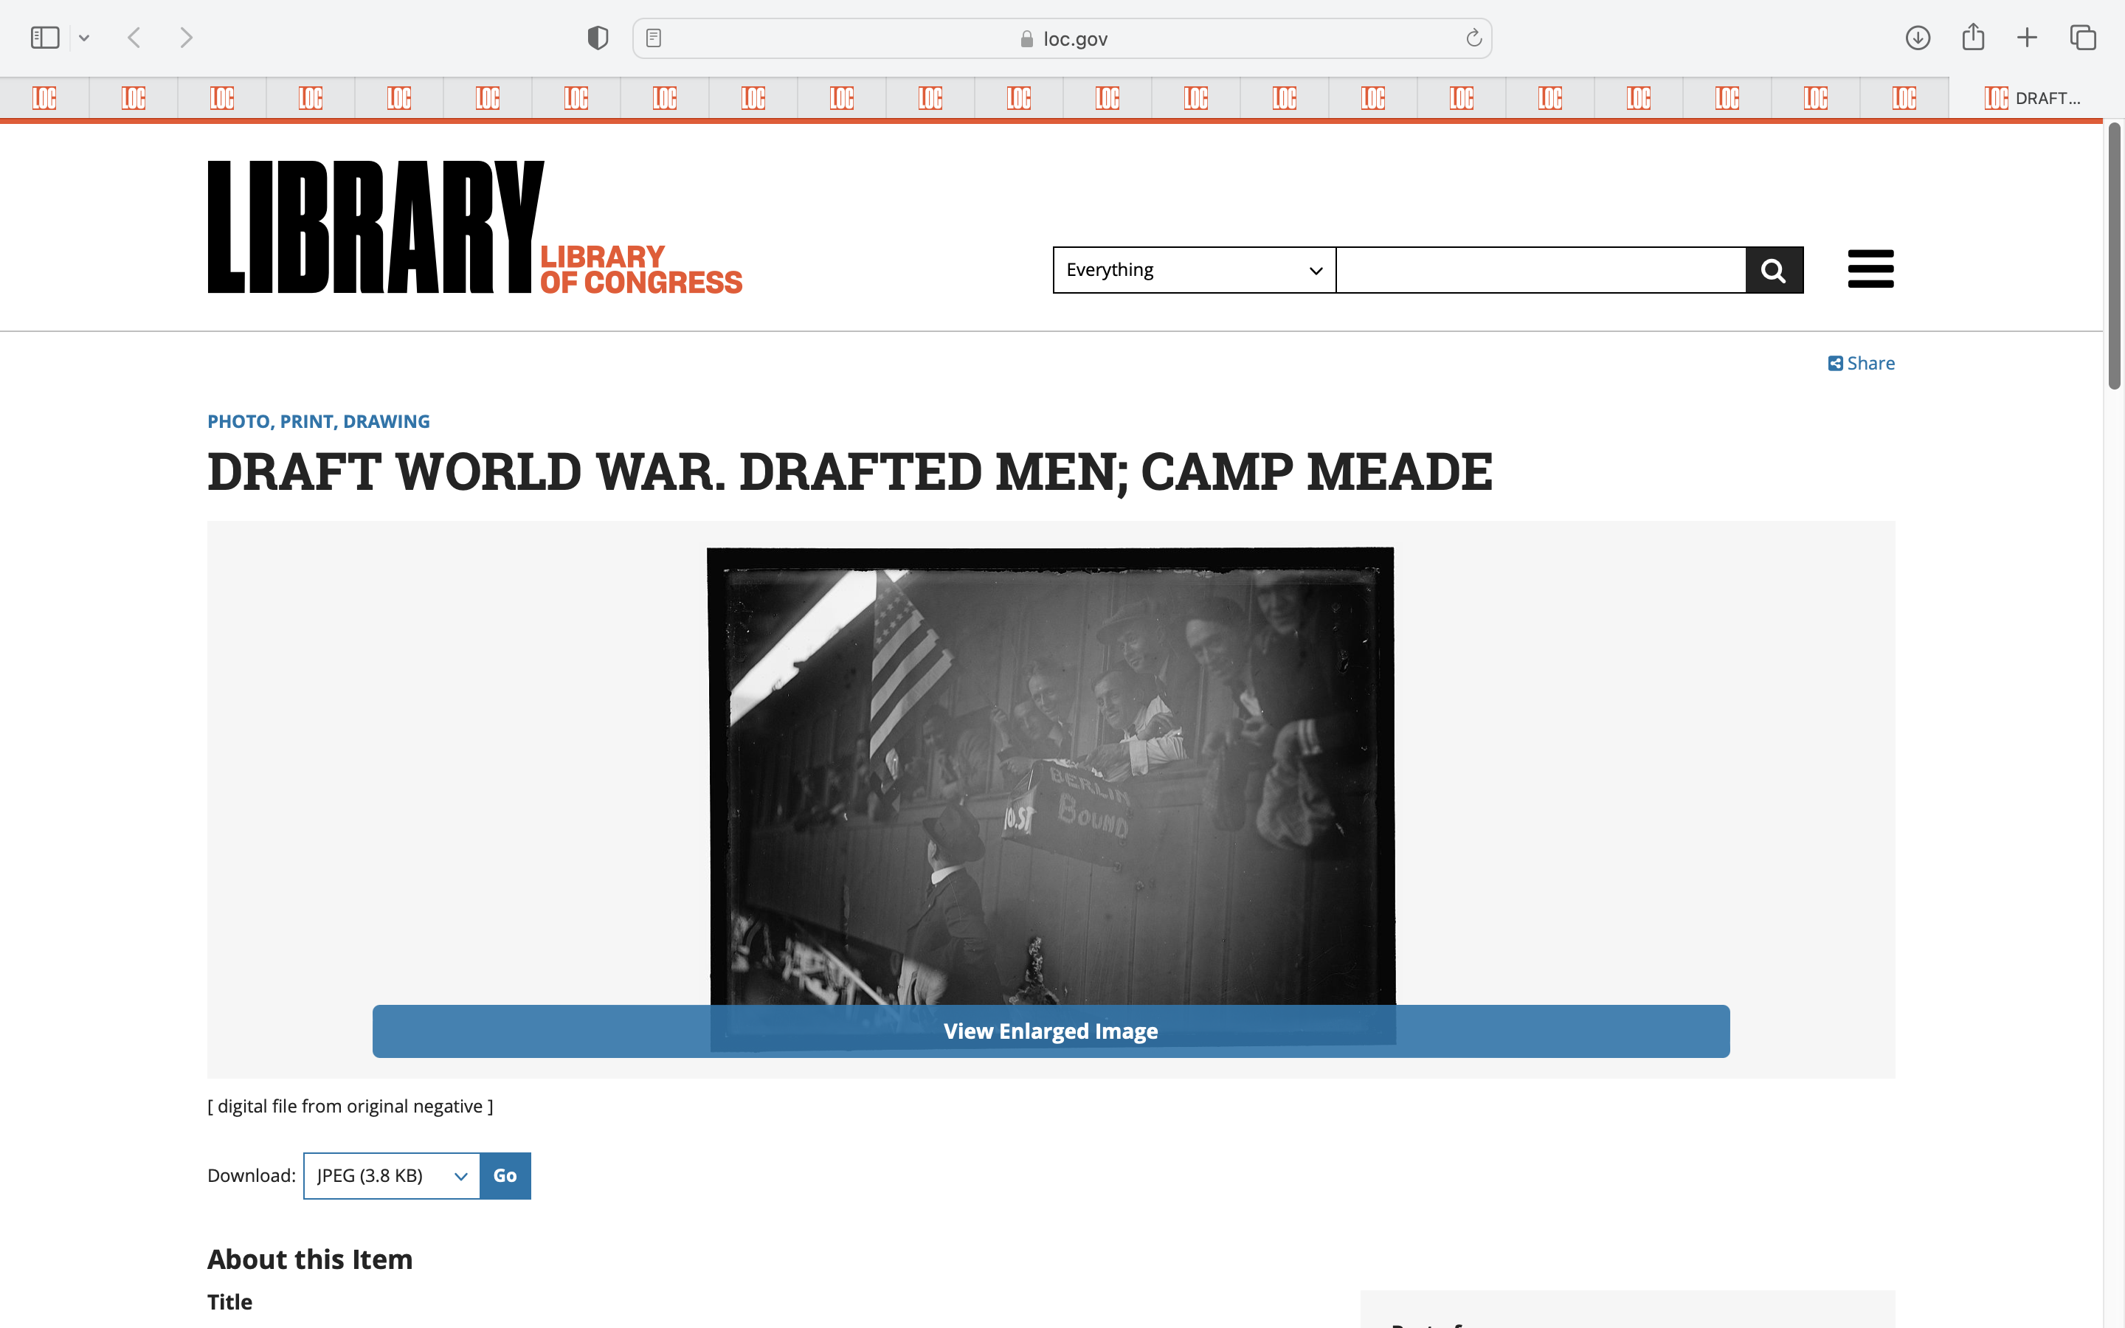Click the browser share icon
2125x1328 pixels.
click(x=1973, y=38)
